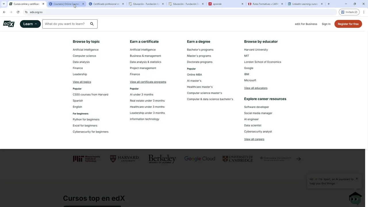Image resolution: width=368 pixels, height=207 pixels.
Task: Open Business & management certificates
Action: pyautogui.click(x=145, y=56)
